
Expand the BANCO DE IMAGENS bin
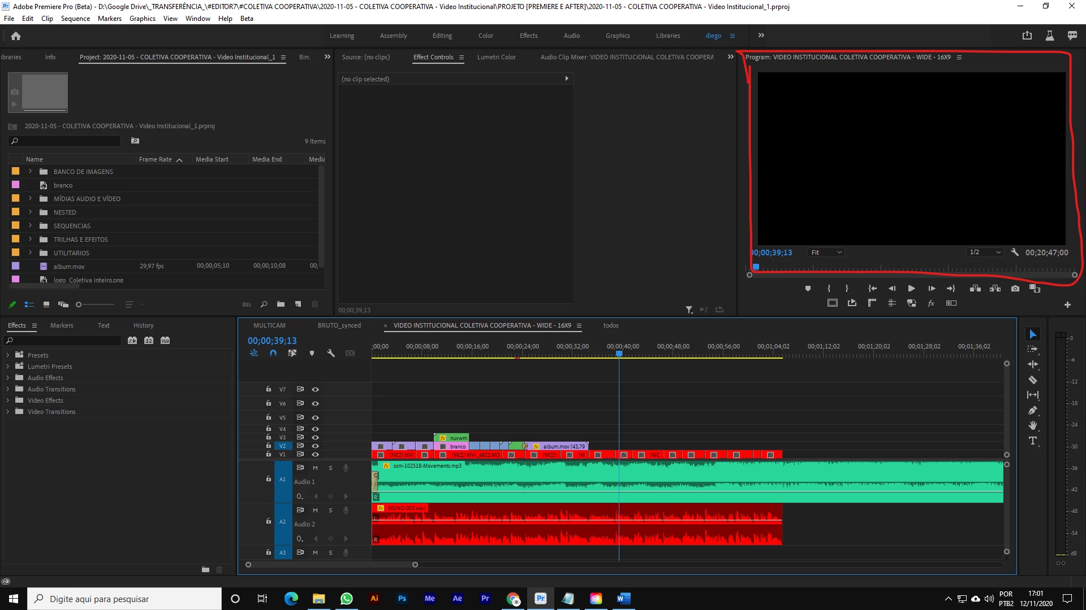tap(31, 171)
